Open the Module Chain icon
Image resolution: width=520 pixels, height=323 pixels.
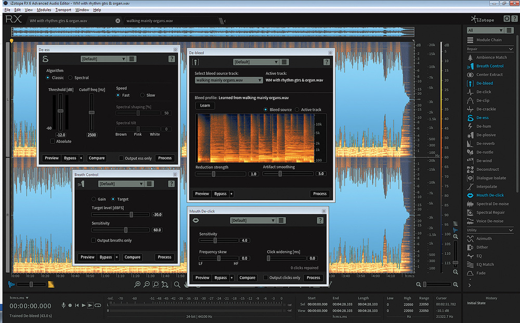pyautogui.click(x=470, y=40)
